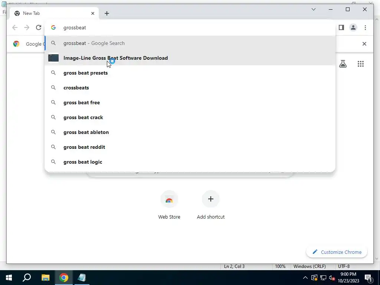Click in the address bar text grossbeat
Image resolution: width=380 pixels, height=285 pixels.
tap(75, 27)
